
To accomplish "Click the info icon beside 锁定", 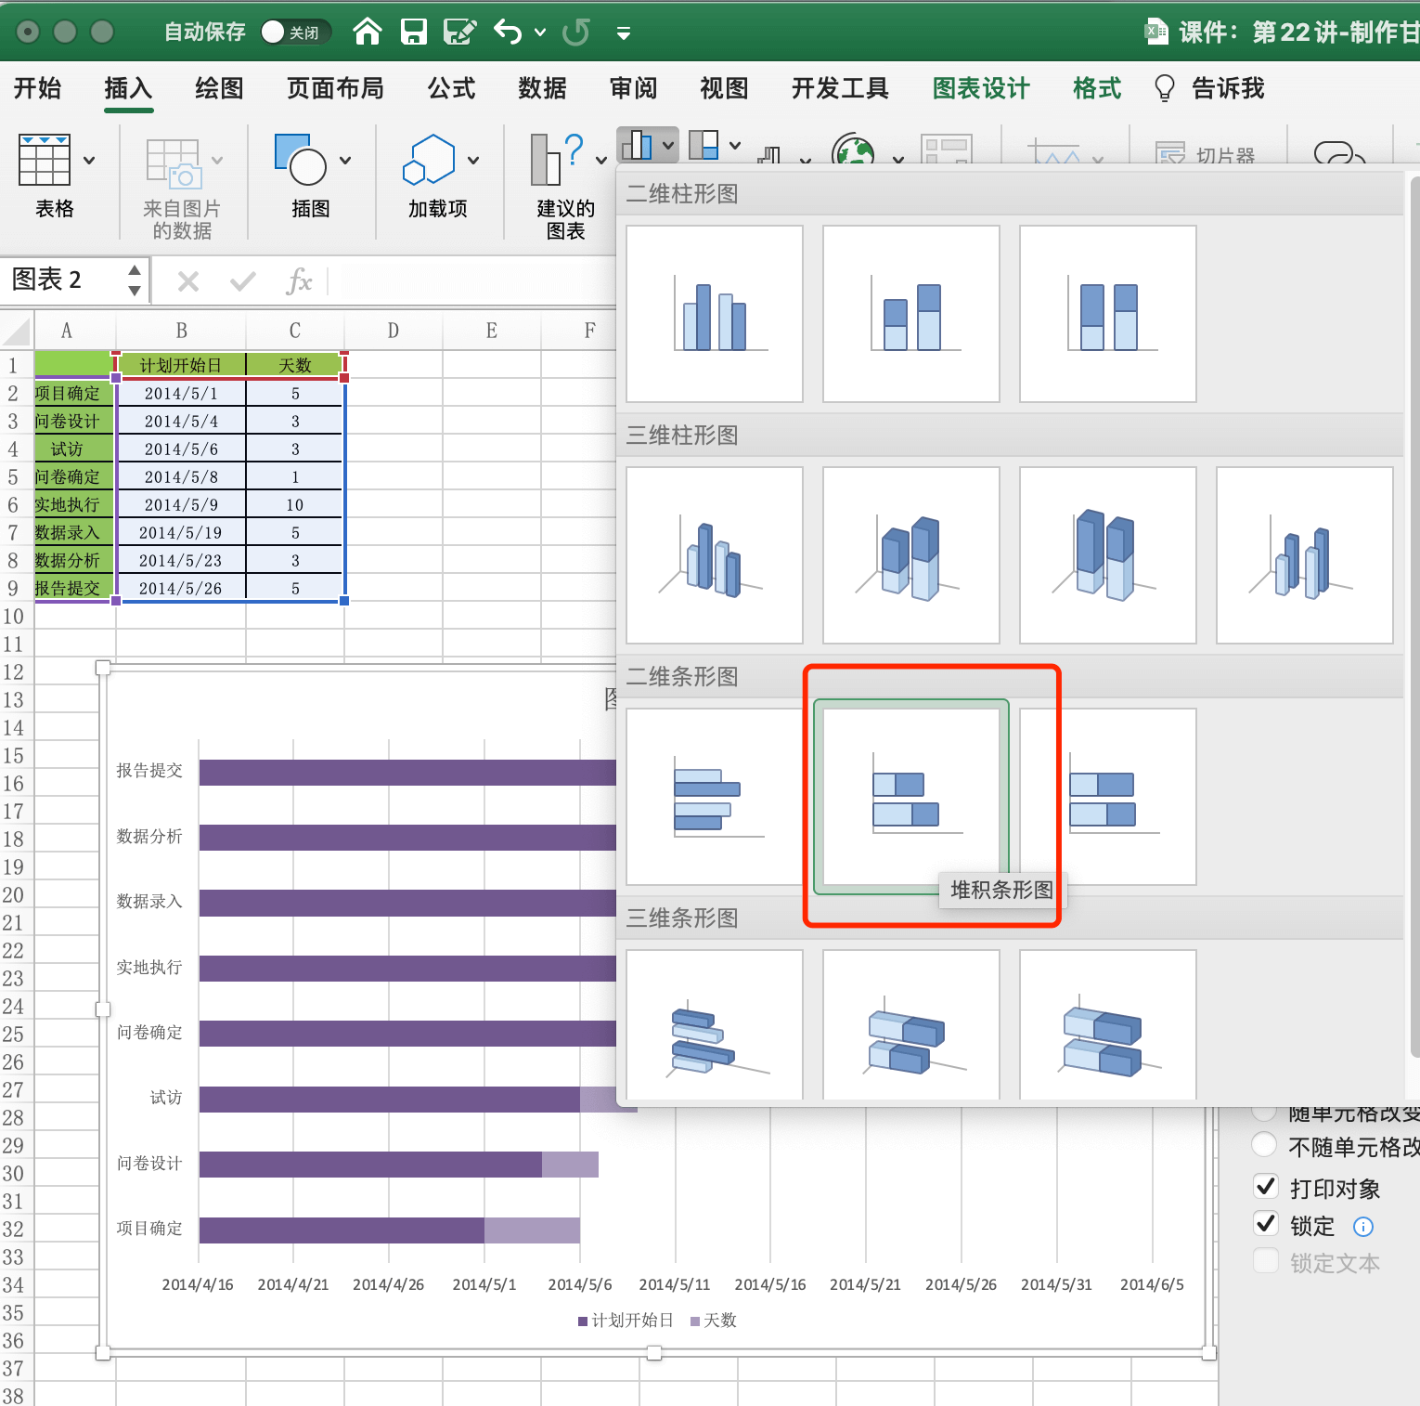I will (1363, 1226).
